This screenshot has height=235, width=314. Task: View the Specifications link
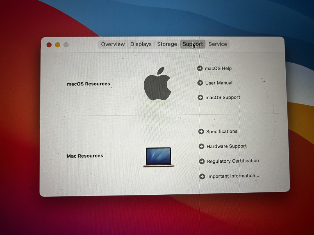point(222,132)
